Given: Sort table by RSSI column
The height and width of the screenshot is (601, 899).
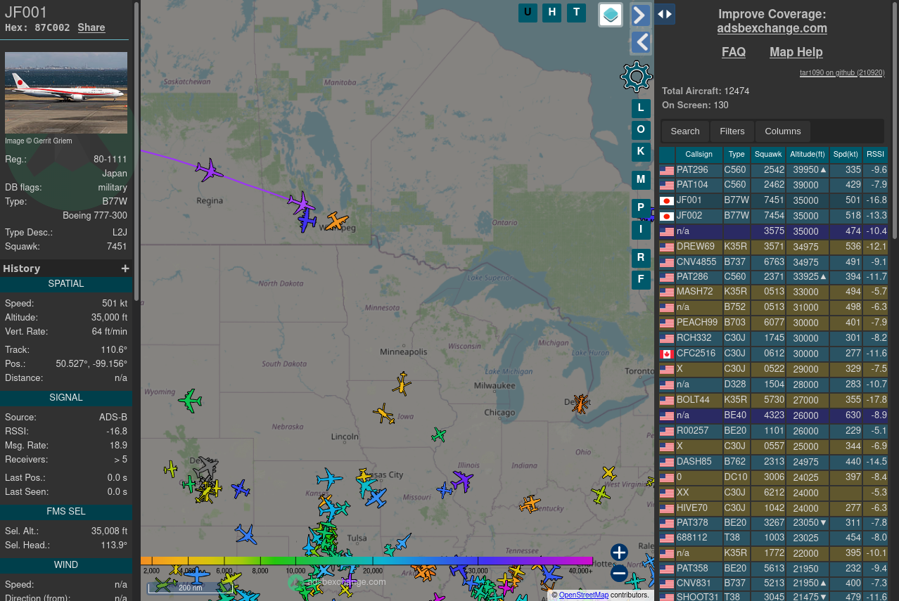Looking at the screenshot, I should pos(875,155).
